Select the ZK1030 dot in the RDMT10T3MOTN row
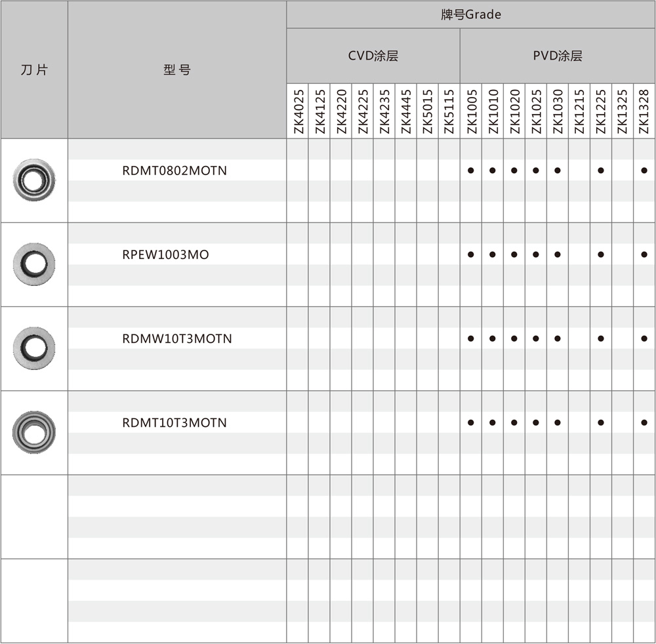Image resolution: width=656 pixels, height=644 pixels. tap(558, 422)
